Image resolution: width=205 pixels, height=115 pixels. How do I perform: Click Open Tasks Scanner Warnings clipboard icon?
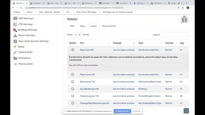15,41
